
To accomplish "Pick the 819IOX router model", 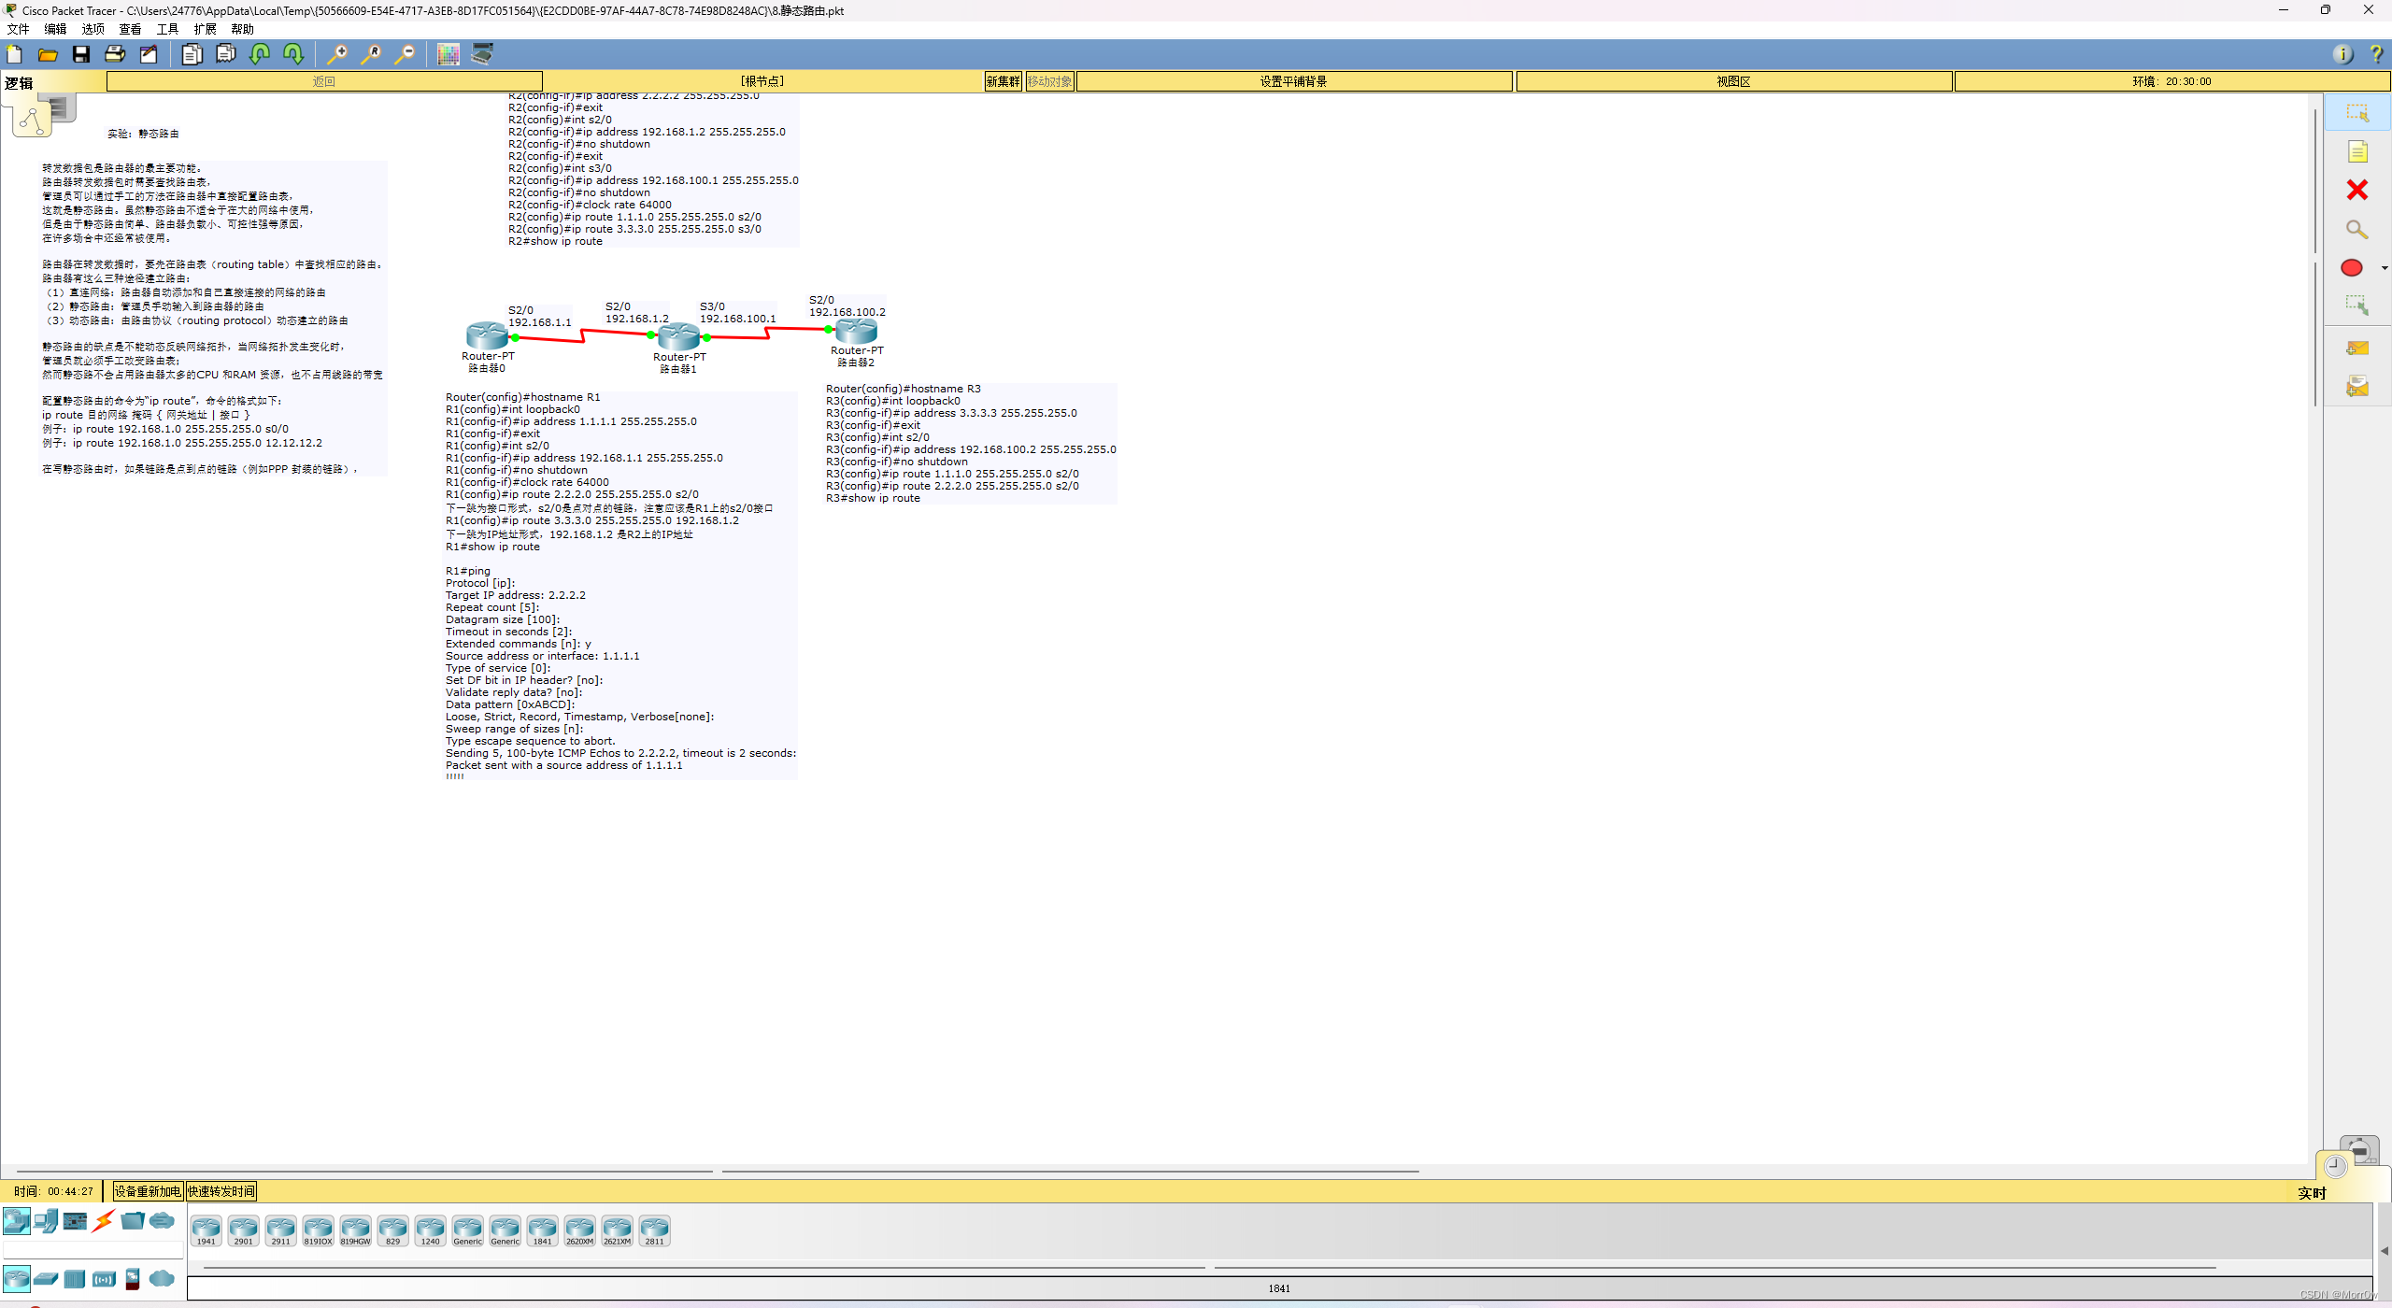I will click(319, 1230).
